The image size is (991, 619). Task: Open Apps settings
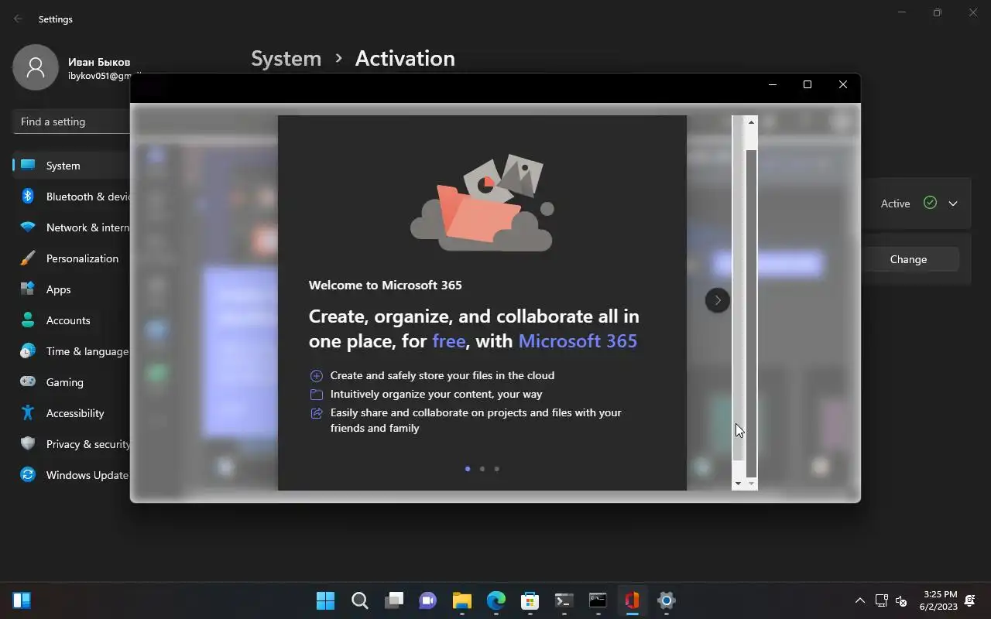(72, 289)
